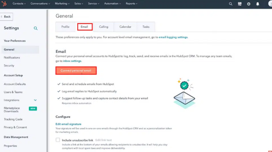Click Connect personal email button
Image resolution: width=272 pixels, height=152 pixels.
[76, 70]
